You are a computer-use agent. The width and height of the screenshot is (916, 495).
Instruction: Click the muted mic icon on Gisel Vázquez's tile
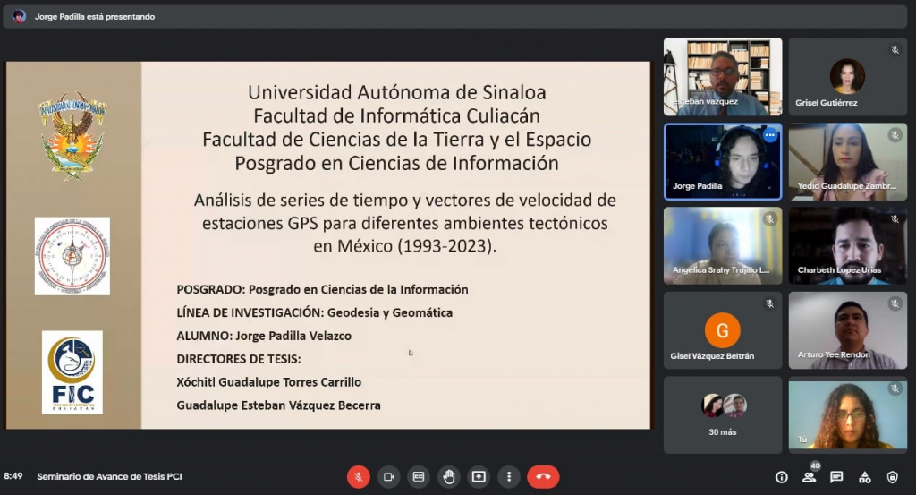(769, 304)
